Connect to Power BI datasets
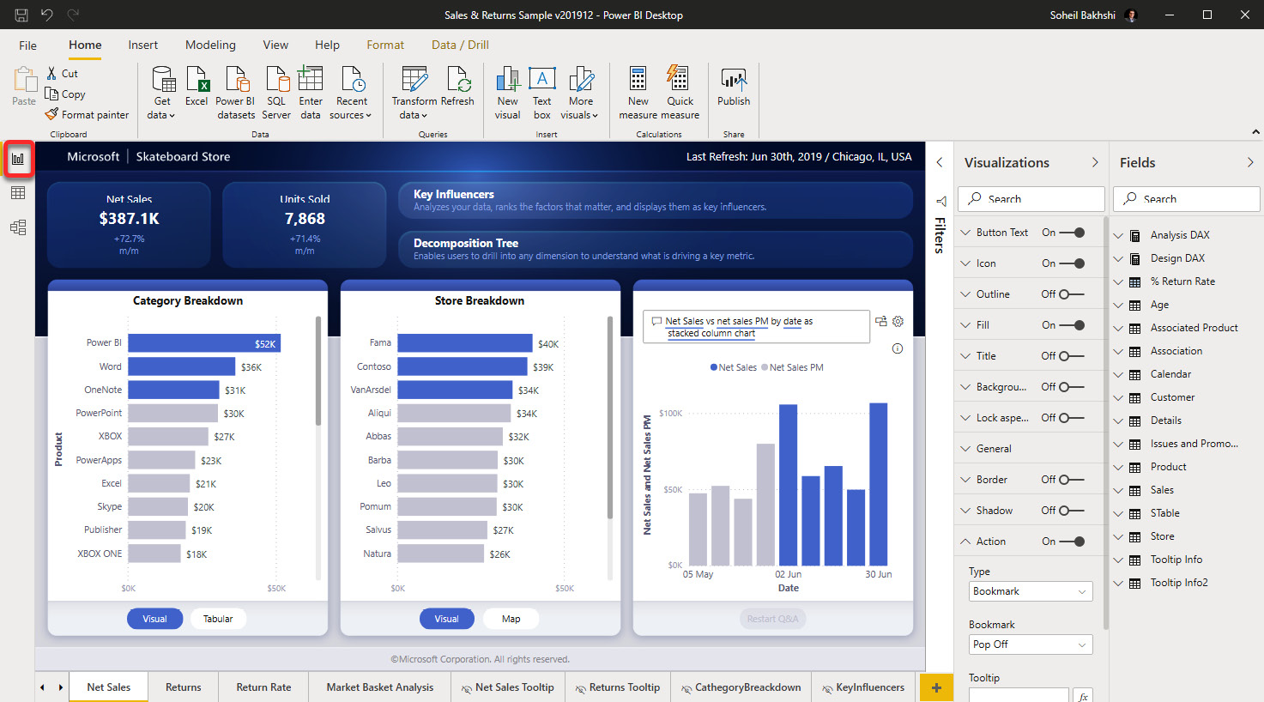 click(x=235, y=93)
